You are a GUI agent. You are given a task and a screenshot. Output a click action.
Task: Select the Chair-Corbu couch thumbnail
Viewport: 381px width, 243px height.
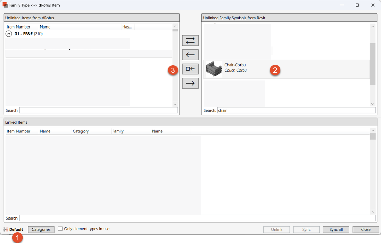click(x=214, y=69)
